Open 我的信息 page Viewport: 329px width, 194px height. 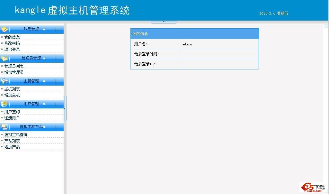click(12, 37)
